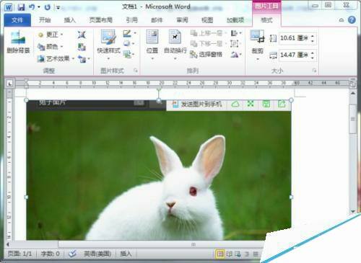
Task: Select the Draft view button
Action: (256, 254)
